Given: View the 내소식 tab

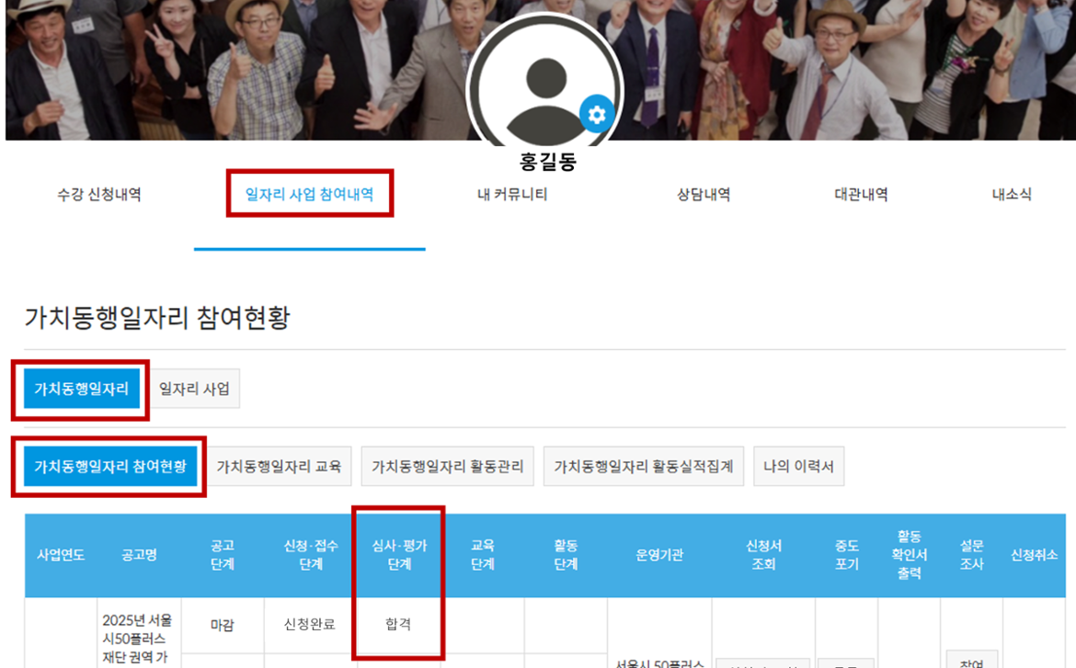Looking at the screenshot, I should coord(1012,195).
